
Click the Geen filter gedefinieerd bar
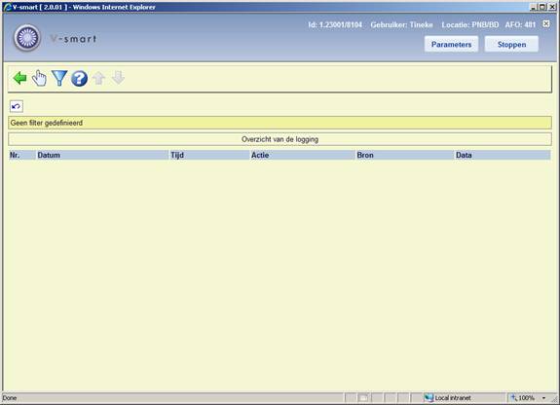click(280, 123)
